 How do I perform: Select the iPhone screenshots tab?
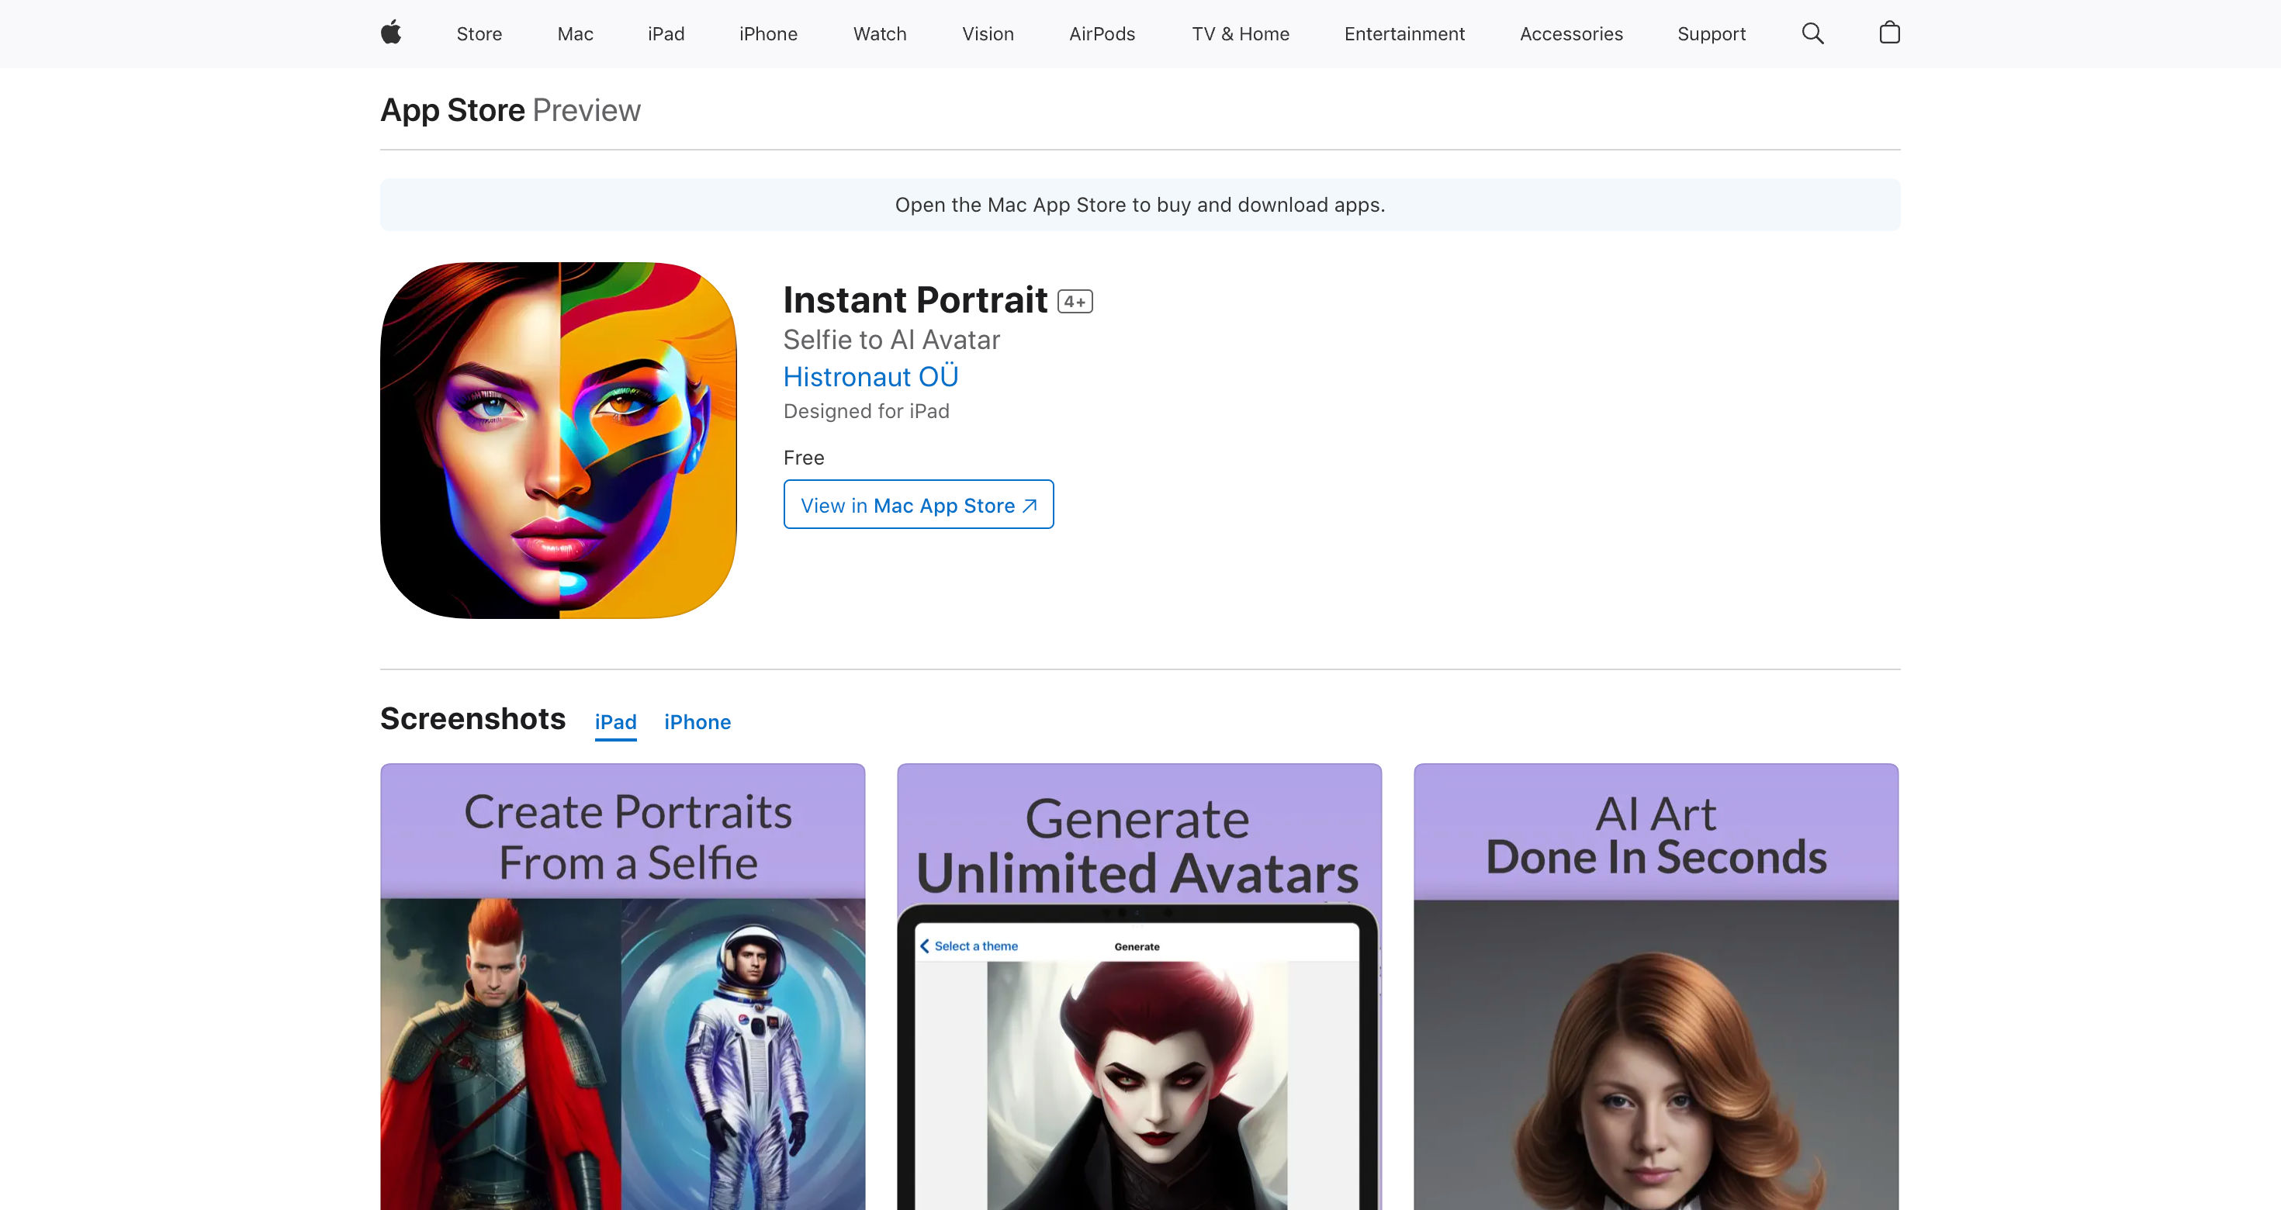pos(697,722)
